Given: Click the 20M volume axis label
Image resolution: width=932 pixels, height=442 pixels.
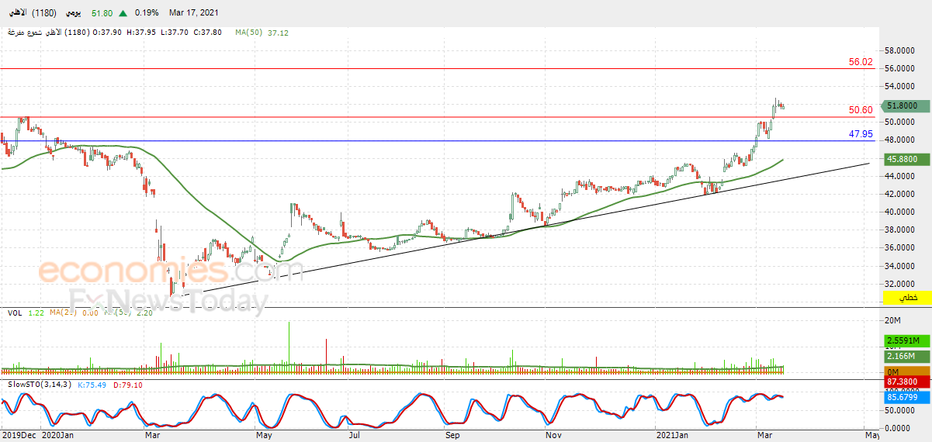Looking at the screenshot, I should pyautogui.click(x=892, y=320).
